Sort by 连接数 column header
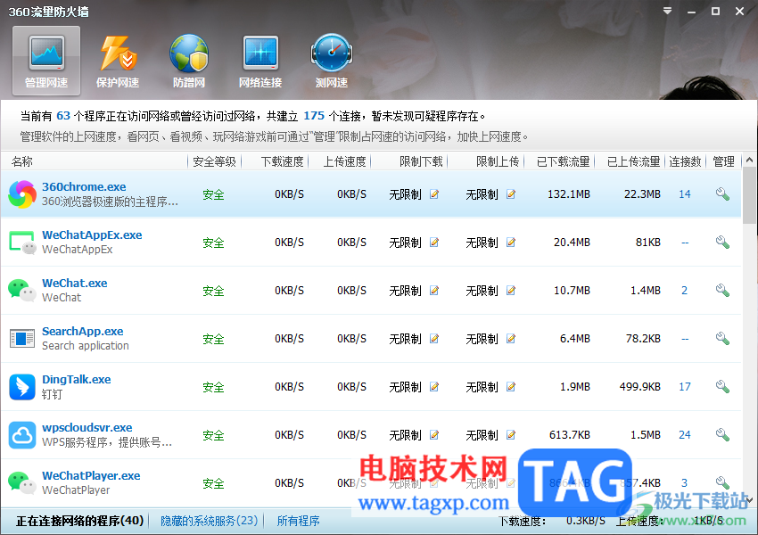This screenshot has height=535, width=758. click(x=685, y=161)
